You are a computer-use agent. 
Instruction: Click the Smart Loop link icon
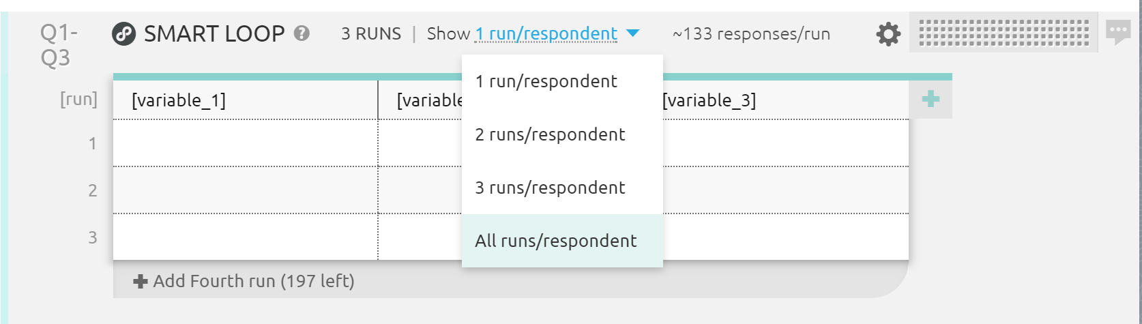click(123, 33)
